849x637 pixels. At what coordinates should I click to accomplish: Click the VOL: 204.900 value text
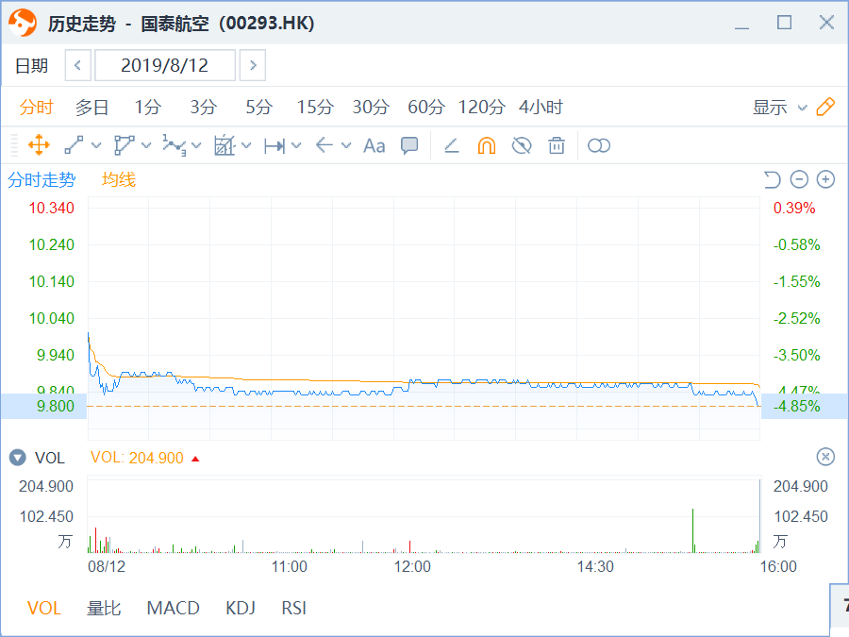[x=137, y=459]
